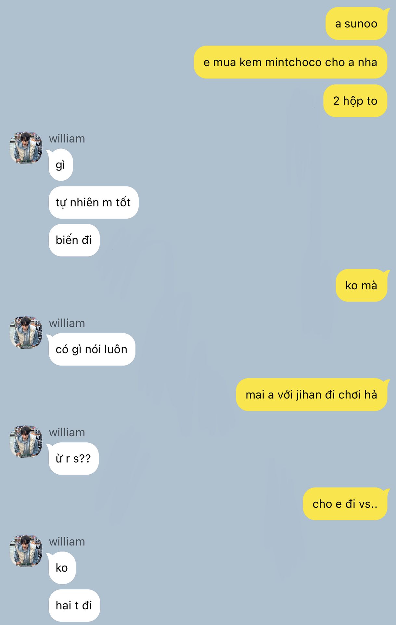Select the 'a sunoo' yellow message bubble
Screen dimensions: 396x625
point(356,23)
